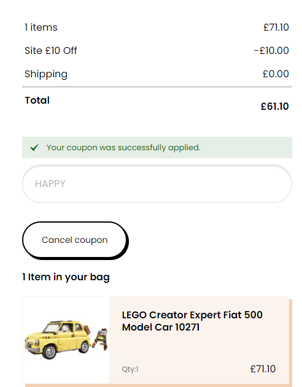Click the £0.00 shipping cost
Viewport: 302px width, 387px height.
276,74
